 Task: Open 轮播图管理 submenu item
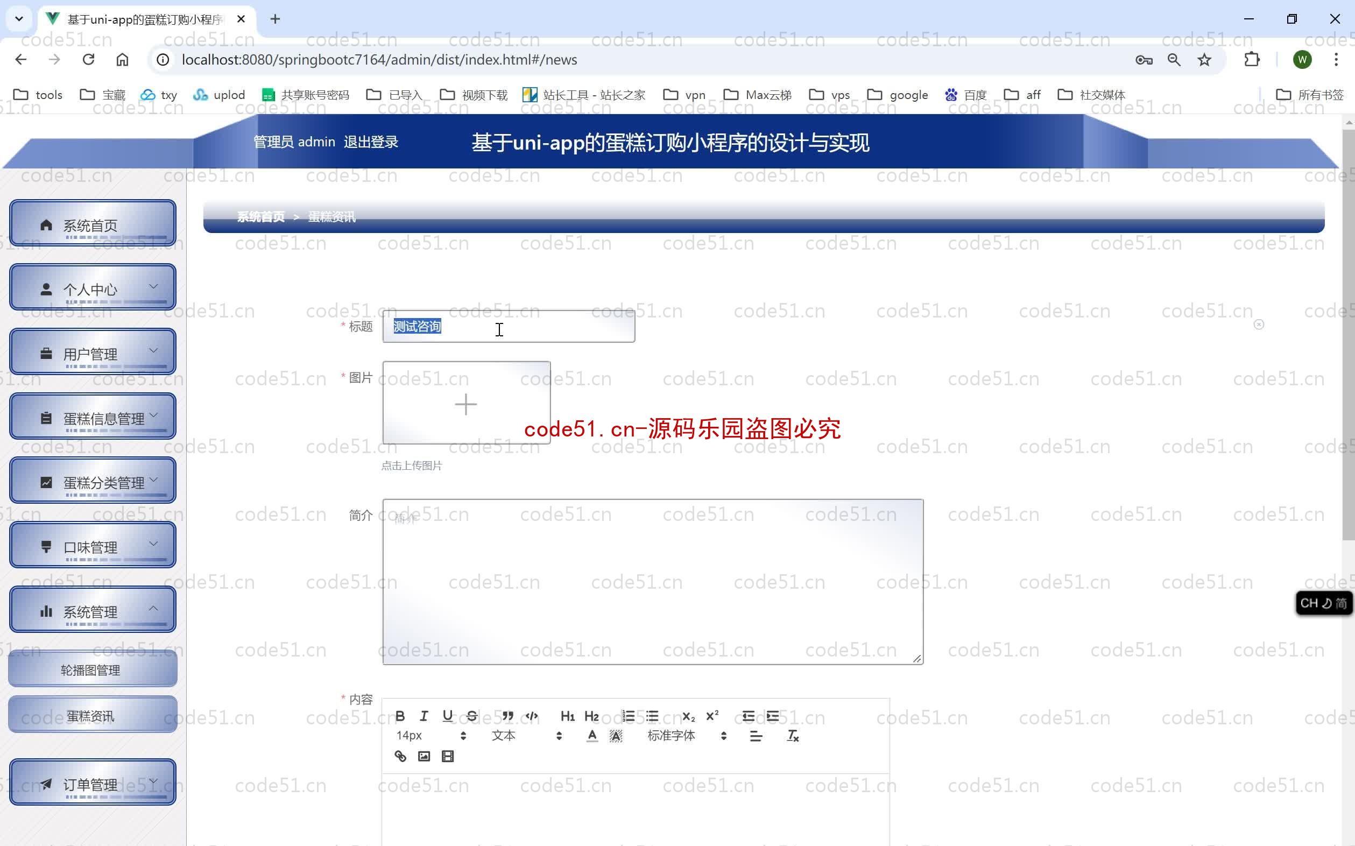(93, 669)
